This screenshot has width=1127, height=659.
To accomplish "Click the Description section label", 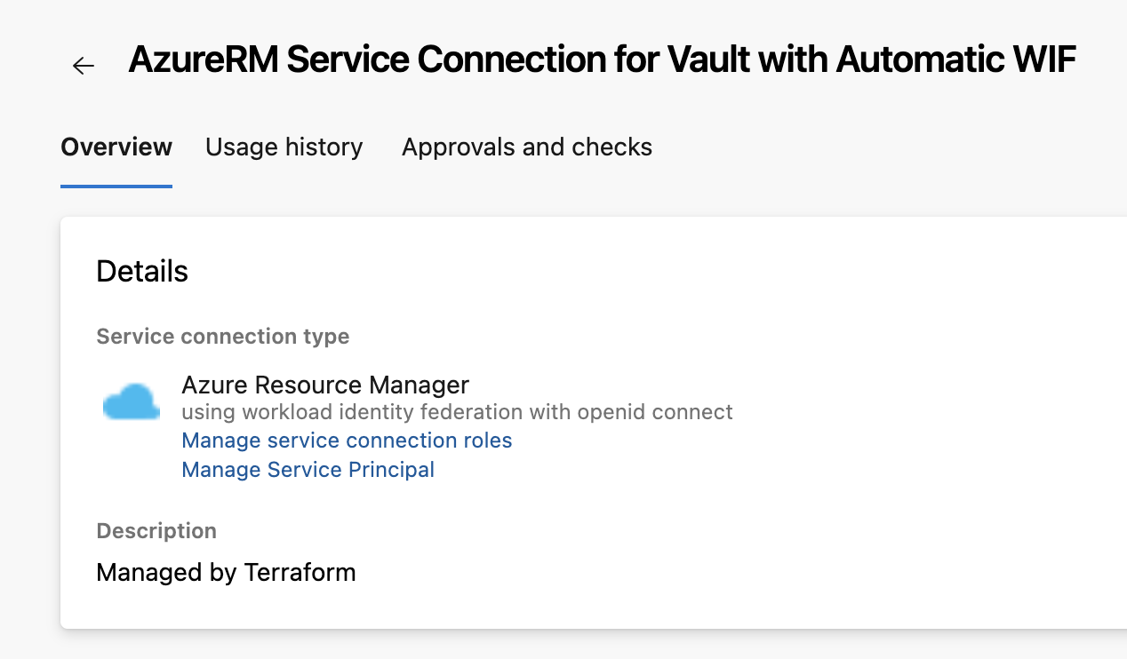I will [156, 530].
